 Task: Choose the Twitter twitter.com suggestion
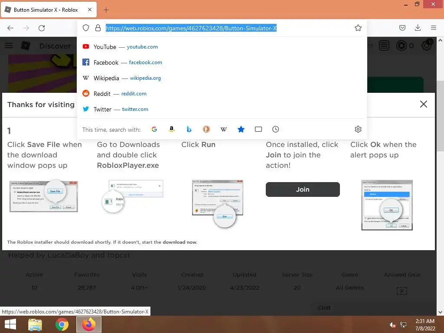222,109
